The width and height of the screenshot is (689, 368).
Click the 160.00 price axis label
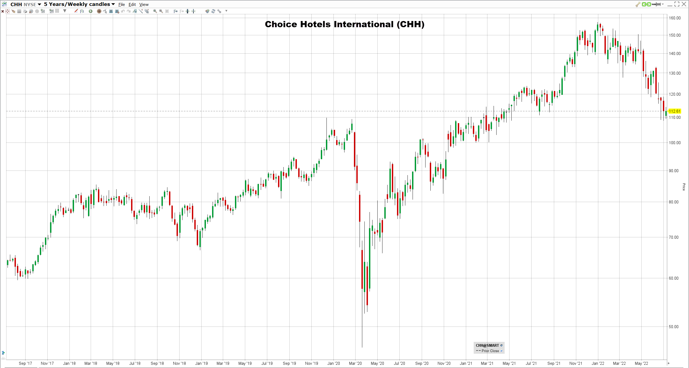[675, 18]
